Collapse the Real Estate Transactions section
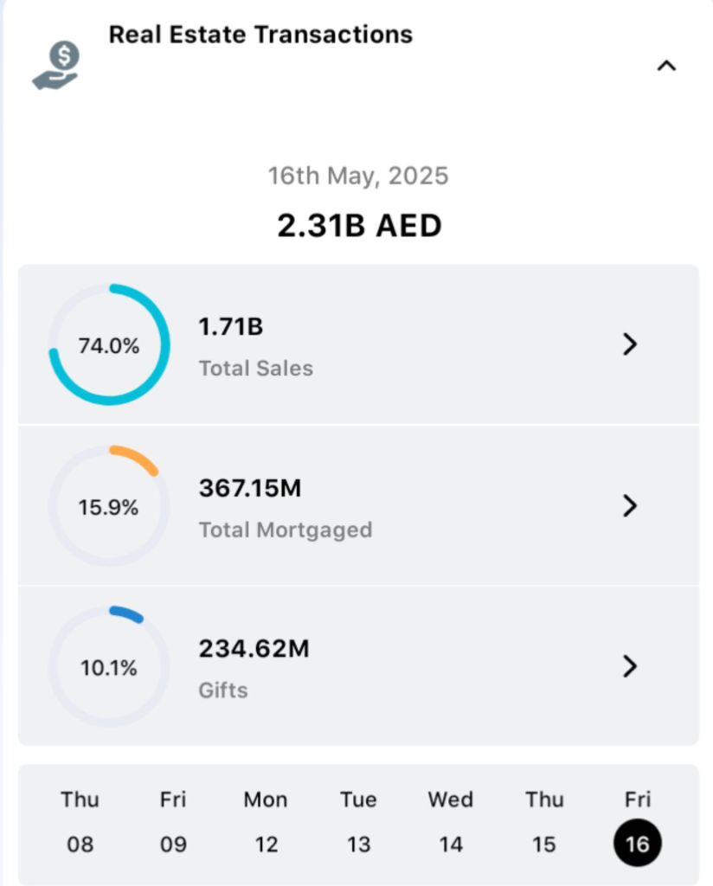This screenshot has width=713, height=886. pos(665,66)
